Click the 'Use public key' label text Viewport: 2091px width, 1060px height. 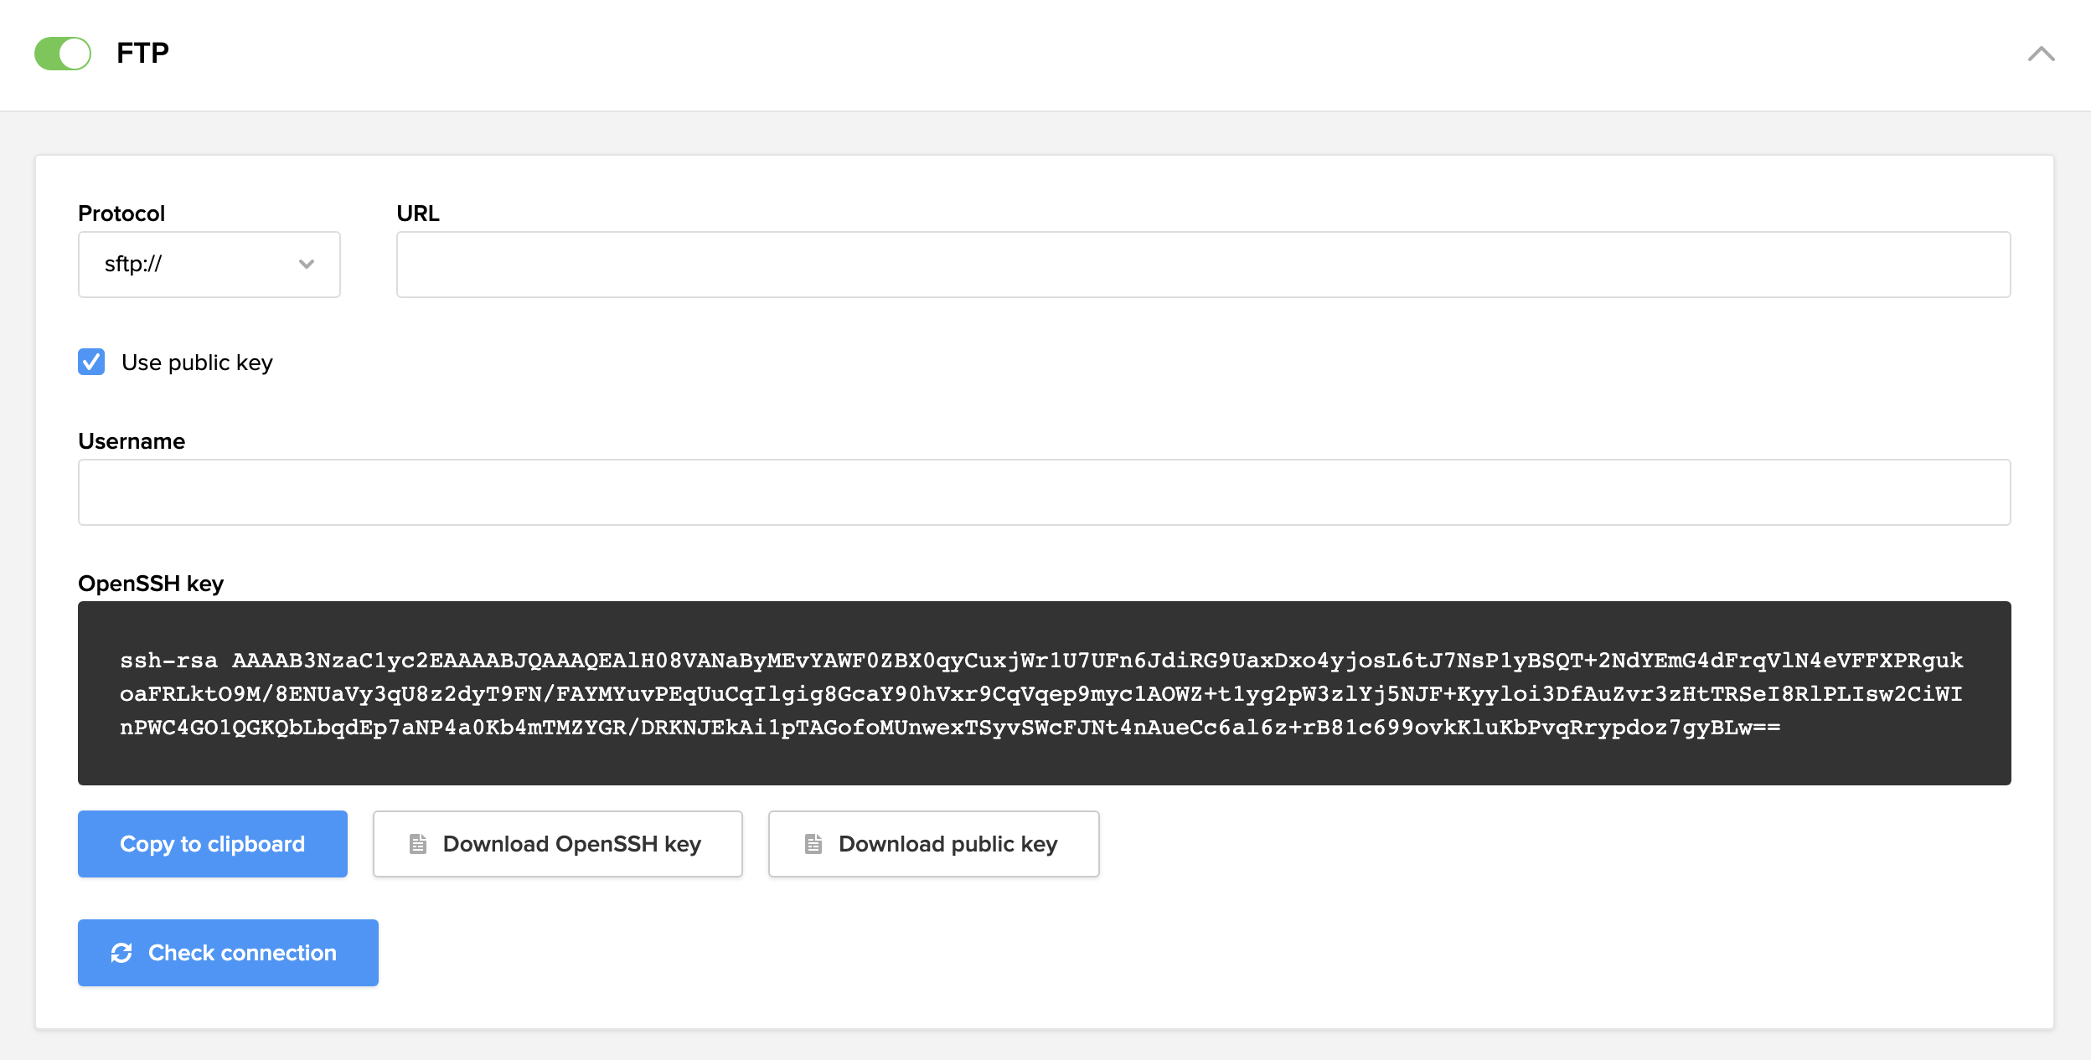pos(197,363)
